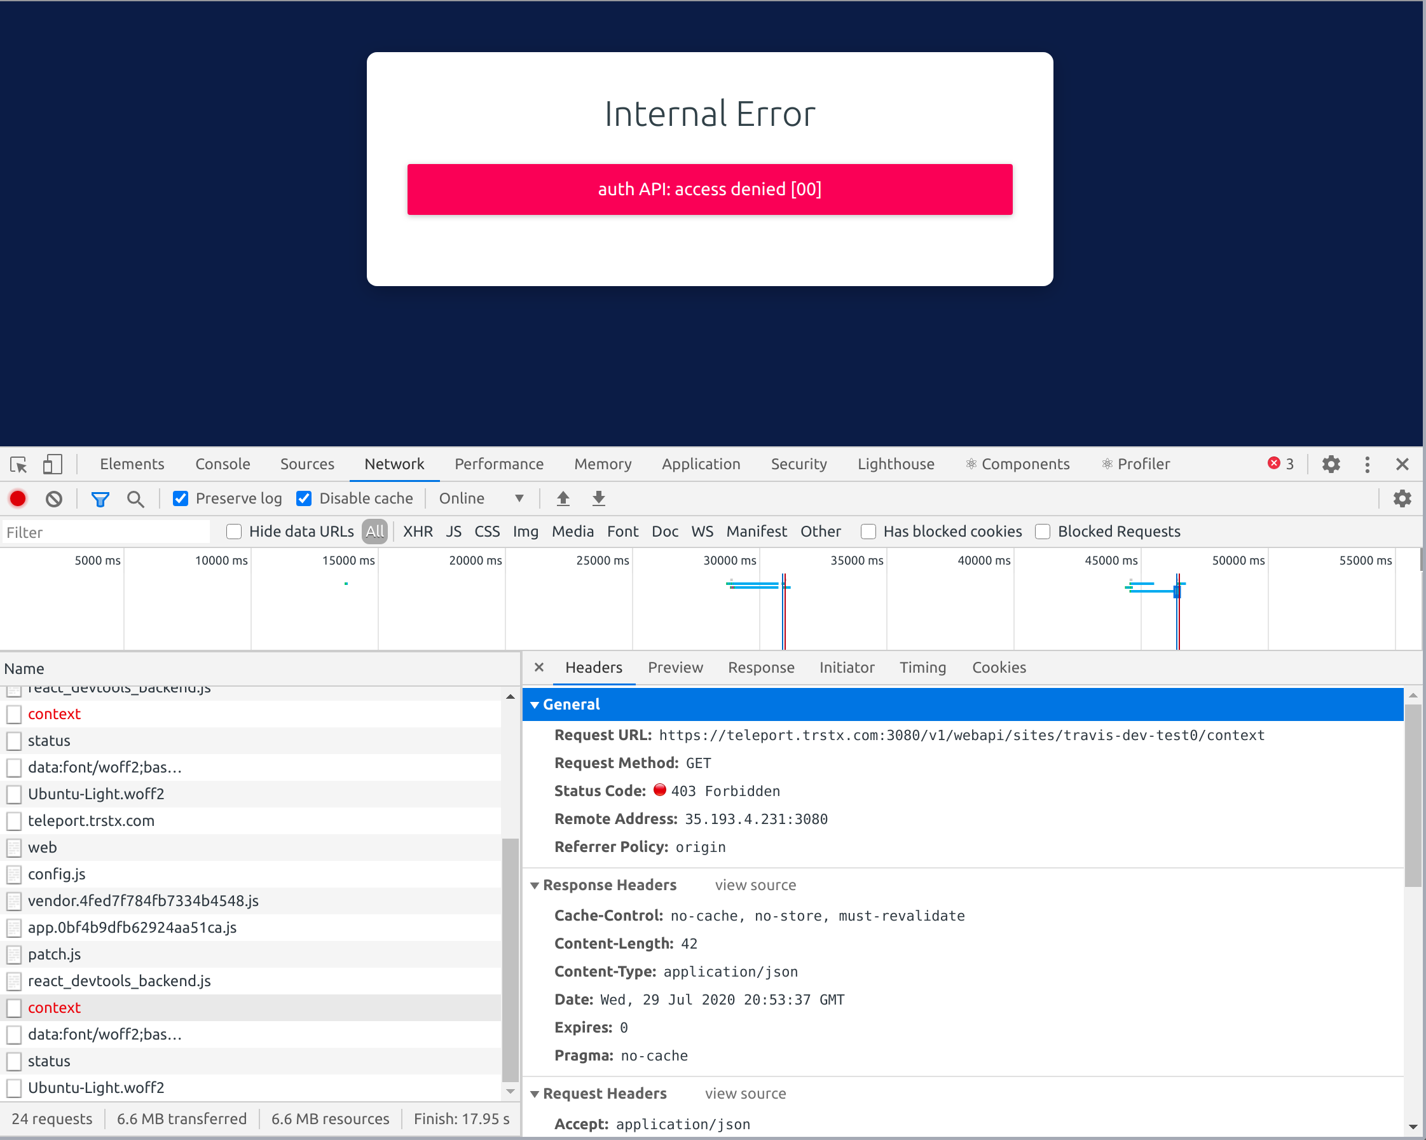Image resolution: width=1426 pixels, height=1140 pixels.
Task: Uncheck Disable cache
Action: (x=305, y=498)
